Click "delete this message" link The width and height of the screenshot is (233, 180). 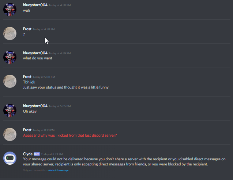[x=58, y=171]
